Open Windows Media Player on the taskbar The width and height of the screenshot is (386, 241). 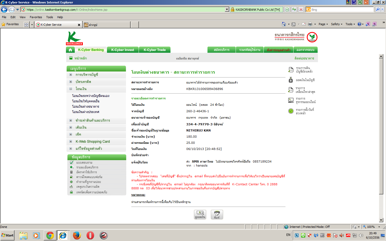coord(36,235)
